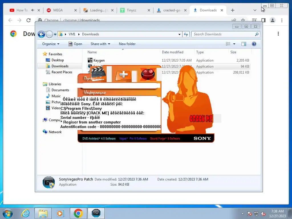The width and height of the screenshot is (292, 219).
Task: Switch to the MEGA tab
Action: tap(58, 10)
